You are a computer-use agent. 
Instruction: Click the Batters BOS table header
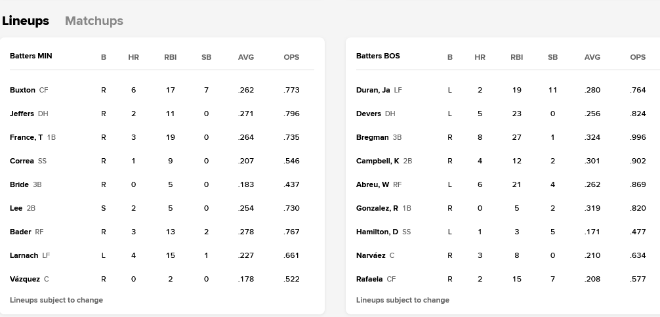378,56
